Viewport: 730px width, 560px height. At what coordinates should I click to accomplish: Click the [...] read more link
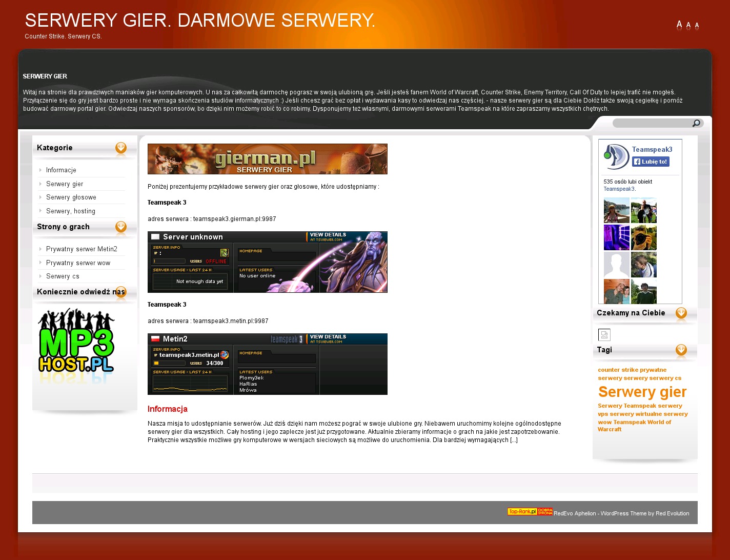[514, 440]
